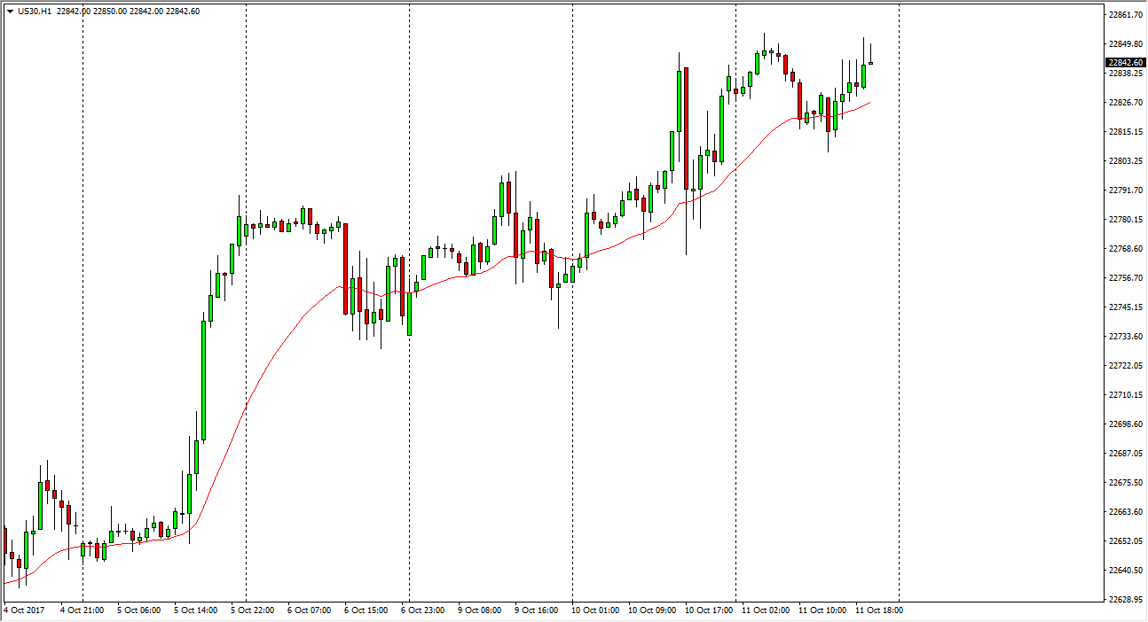
Task: Click the 10 Oct 09:00 time label
Action: click(x=649, y=610)
